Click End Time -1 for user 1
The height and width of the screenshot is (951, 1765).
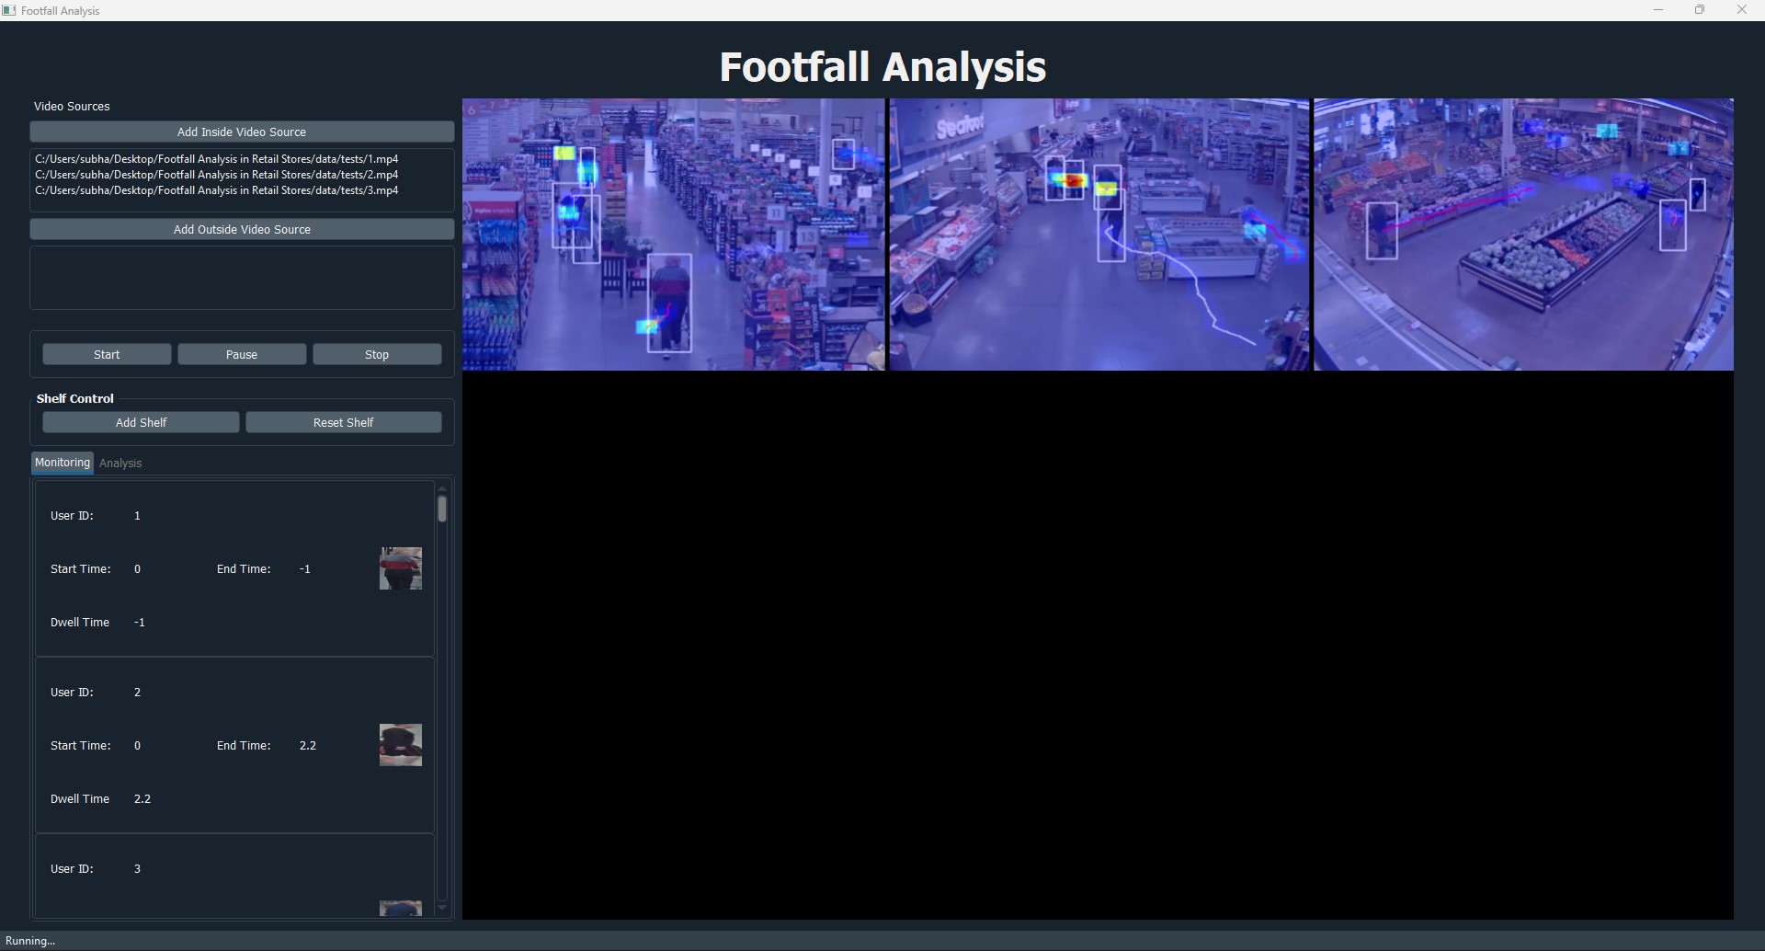(305, 569)
